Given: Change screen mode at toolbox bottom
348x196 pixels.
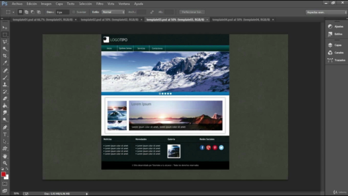Looking at the screenshot, I should click(5, 191).
